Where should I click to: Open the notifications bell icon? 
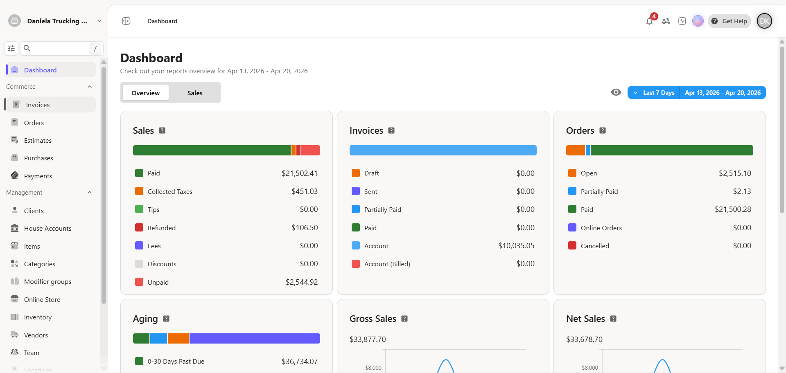click(x=649, y=21)
